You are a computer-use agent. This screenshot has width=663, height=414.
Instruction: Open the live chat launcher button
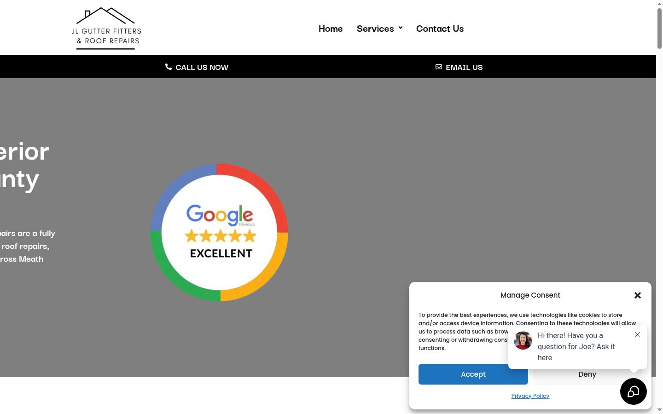click(634, 391)
